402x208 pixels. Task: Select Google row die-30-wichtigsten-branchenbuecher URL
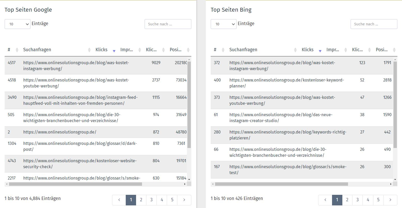(x=72, y=118)
